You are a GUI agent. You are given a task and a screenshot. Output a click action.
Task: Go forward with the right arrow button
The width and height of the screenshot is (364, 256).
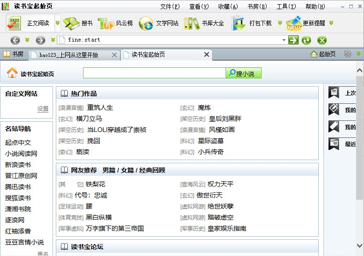point(41,41)
